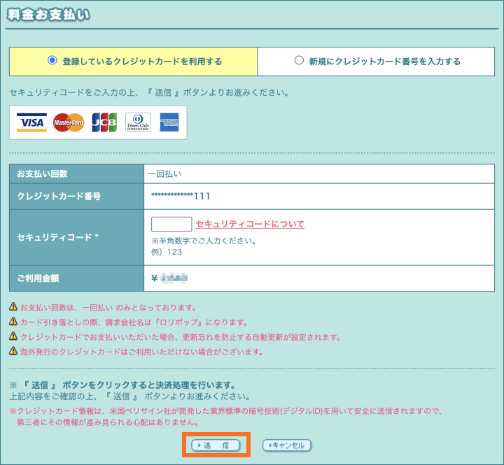Image resolution: width=504 pixels, height=465 pixels.
Task: Choose the radio for entering a new card number
Action: [299, 61]
